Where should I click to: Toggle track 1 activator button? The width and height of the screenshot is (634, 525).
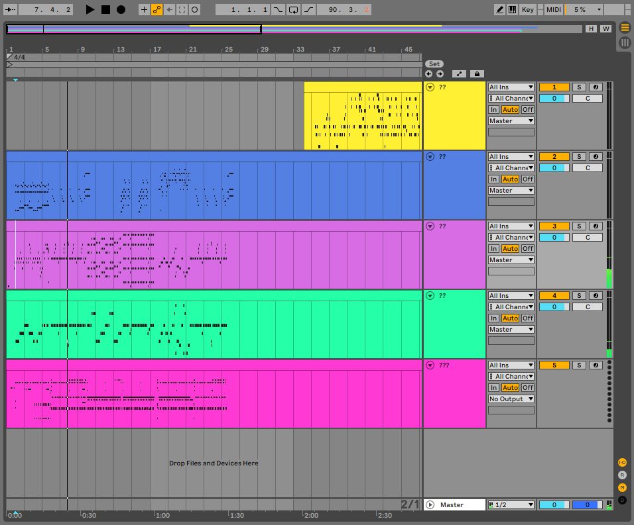pos(554,87)
